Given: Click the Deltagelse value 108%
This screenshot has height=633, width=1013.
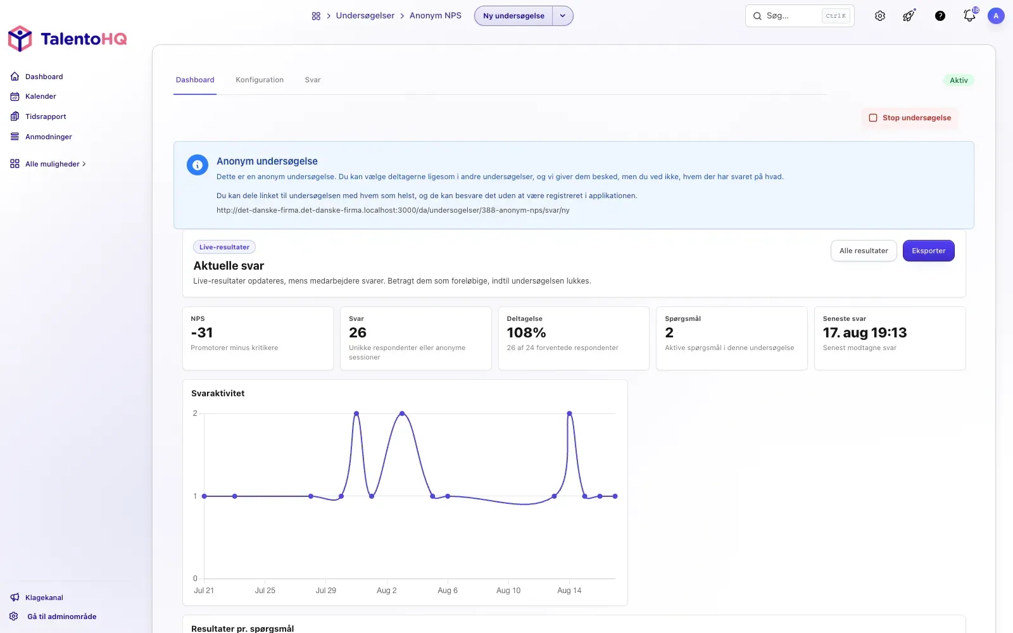Looking at the screenshot, I should click(x=526, y=333).
